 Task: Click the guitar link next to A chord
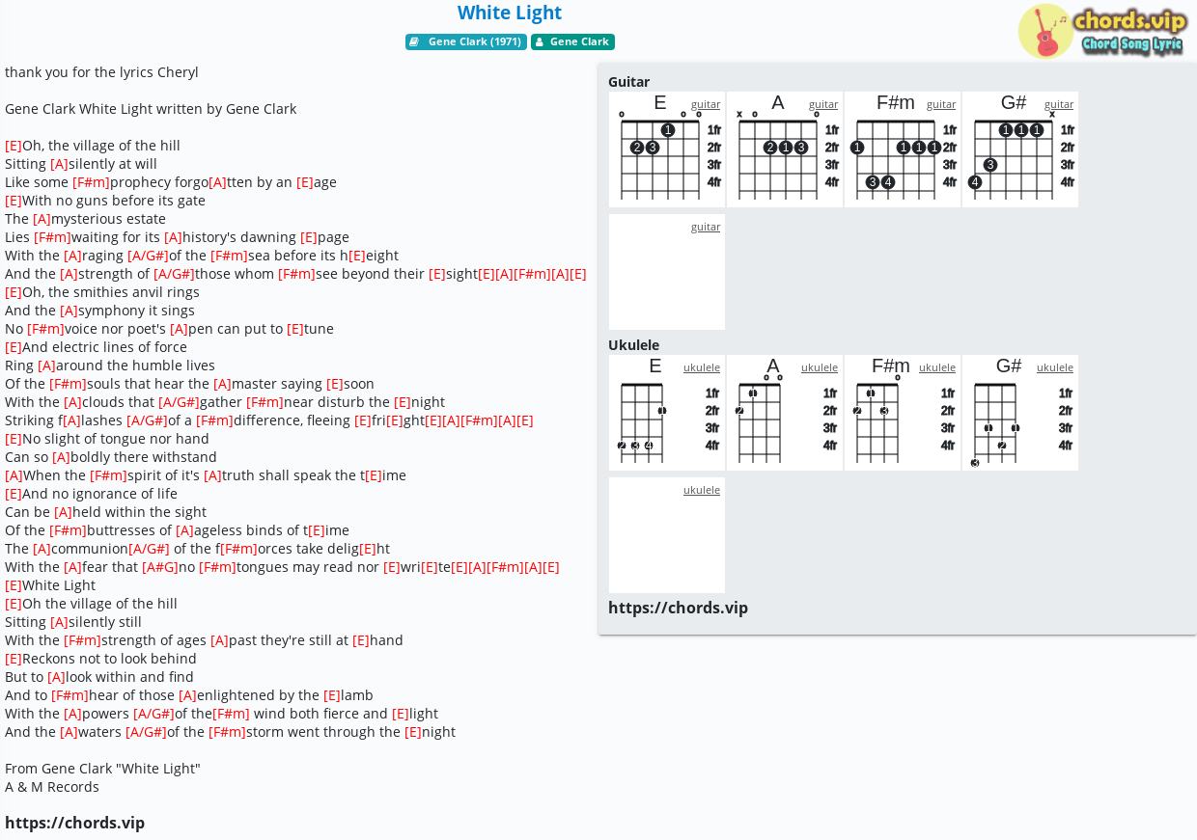click(x=823, y=104)
